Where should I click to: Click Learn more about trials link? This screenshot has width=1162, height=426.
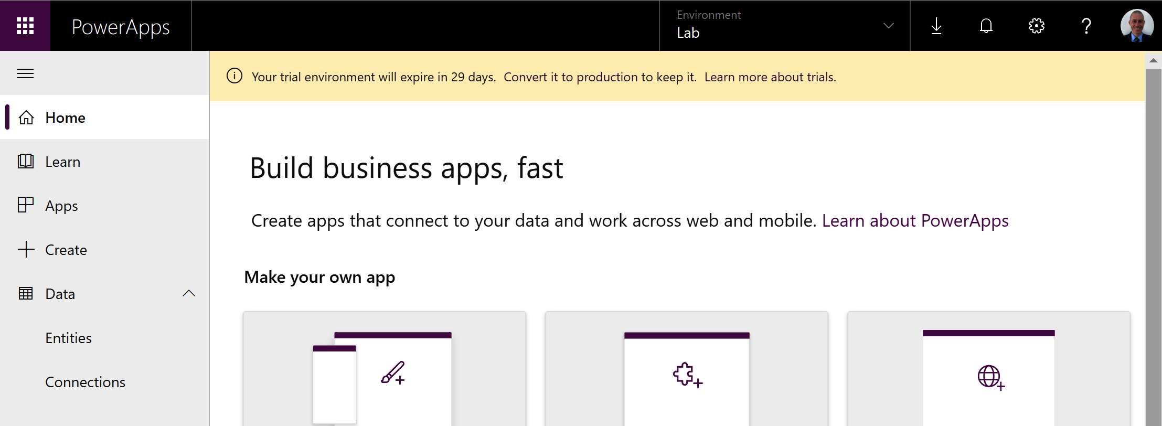click(770, 77)
